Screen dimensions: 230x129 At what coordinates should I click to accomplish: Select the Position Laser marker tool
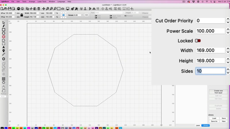point(3,51)
